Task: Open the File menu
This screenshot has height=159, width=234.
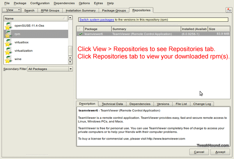Action: [x=7, y=3]
